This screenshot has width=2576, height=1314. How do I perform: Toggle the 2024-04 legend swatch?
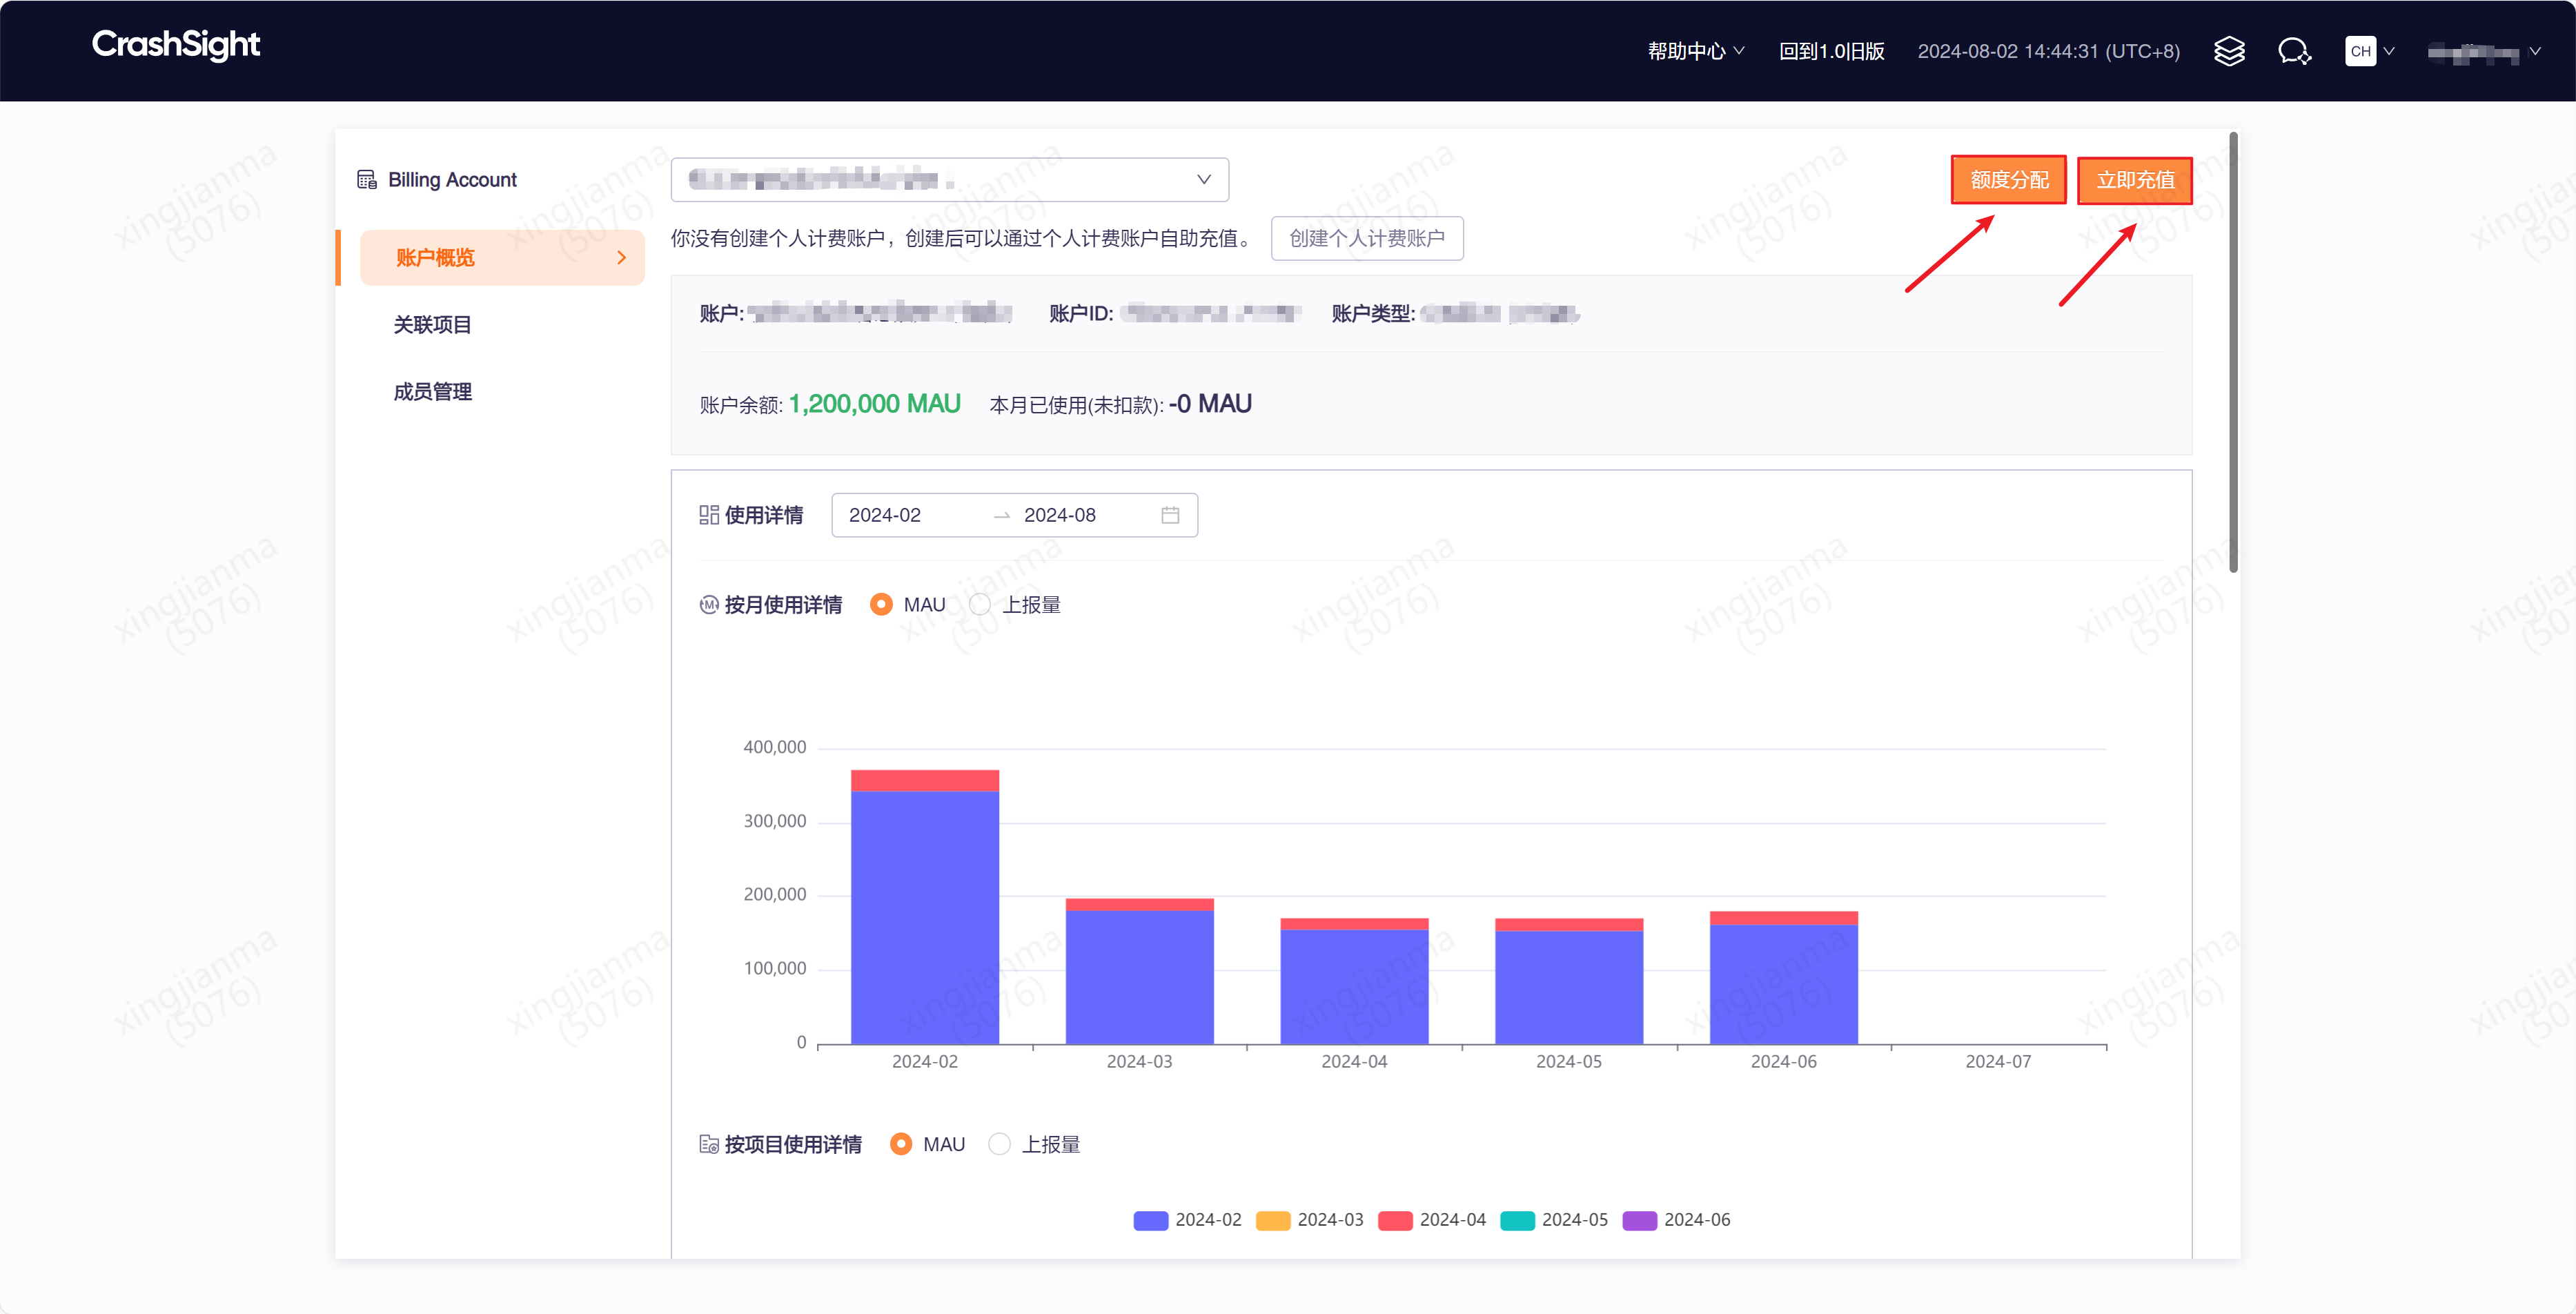click(1395, 1220)
